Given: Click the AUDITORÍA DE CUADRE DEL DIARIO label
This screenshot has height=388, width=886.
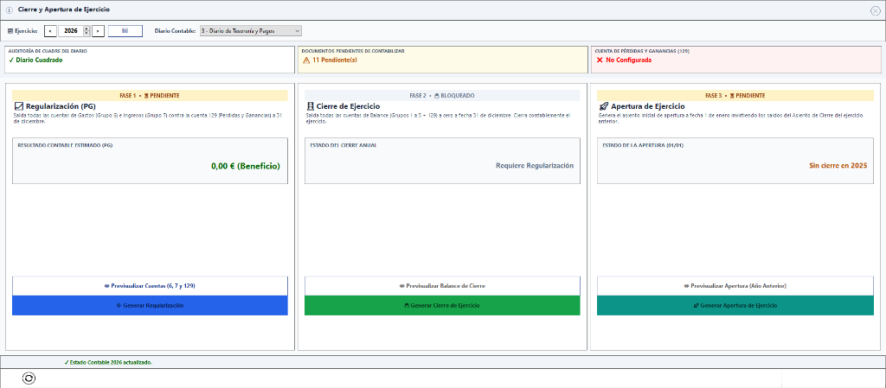Looking at the screenshot, I should 48,51.
